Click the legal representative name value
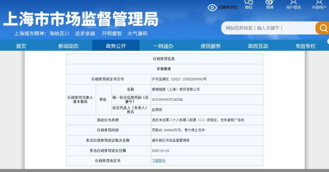Screen dimensions: 329x172 pyautogui.click(x=157, y=109)
